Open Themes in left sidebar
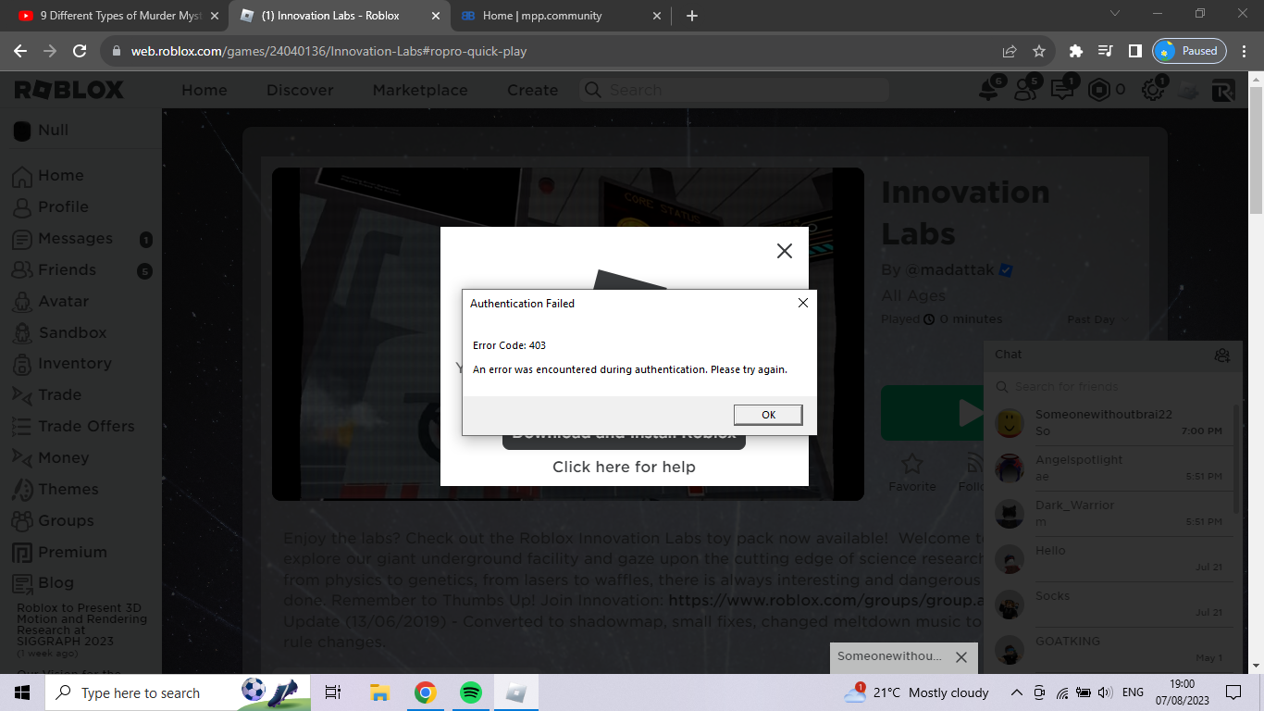The height and width of the screenshot is (711, 1264). point(68,489)
